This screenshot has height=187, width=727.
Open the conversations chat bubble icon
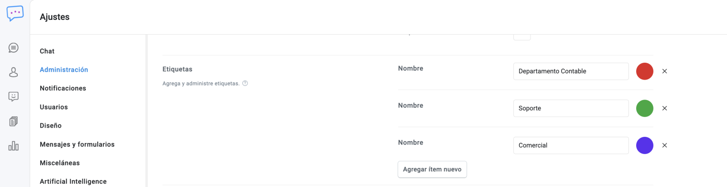(13, 48)
